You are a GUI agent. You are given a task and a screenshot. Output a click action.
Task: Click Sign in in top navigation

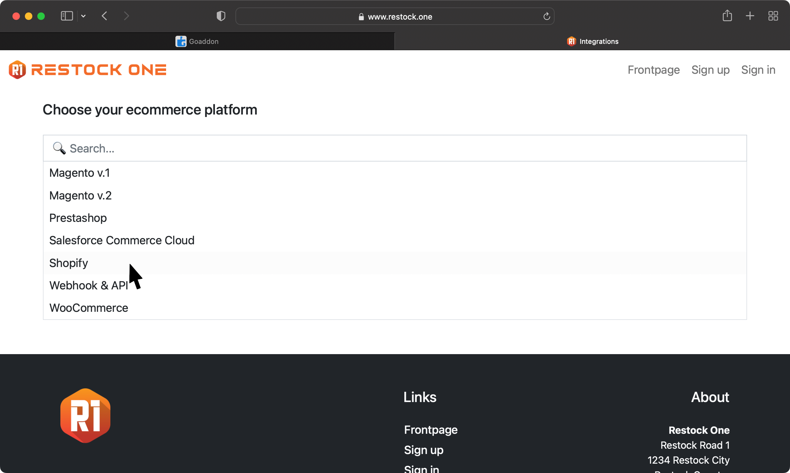tap(758, 70)
